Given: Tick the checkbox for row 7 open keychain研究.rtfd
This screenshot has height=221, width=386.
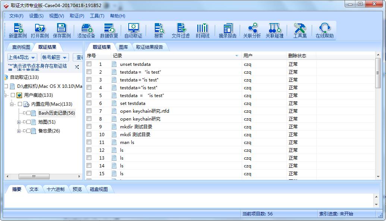Looking at the screenshot, I should coord(89,111).
